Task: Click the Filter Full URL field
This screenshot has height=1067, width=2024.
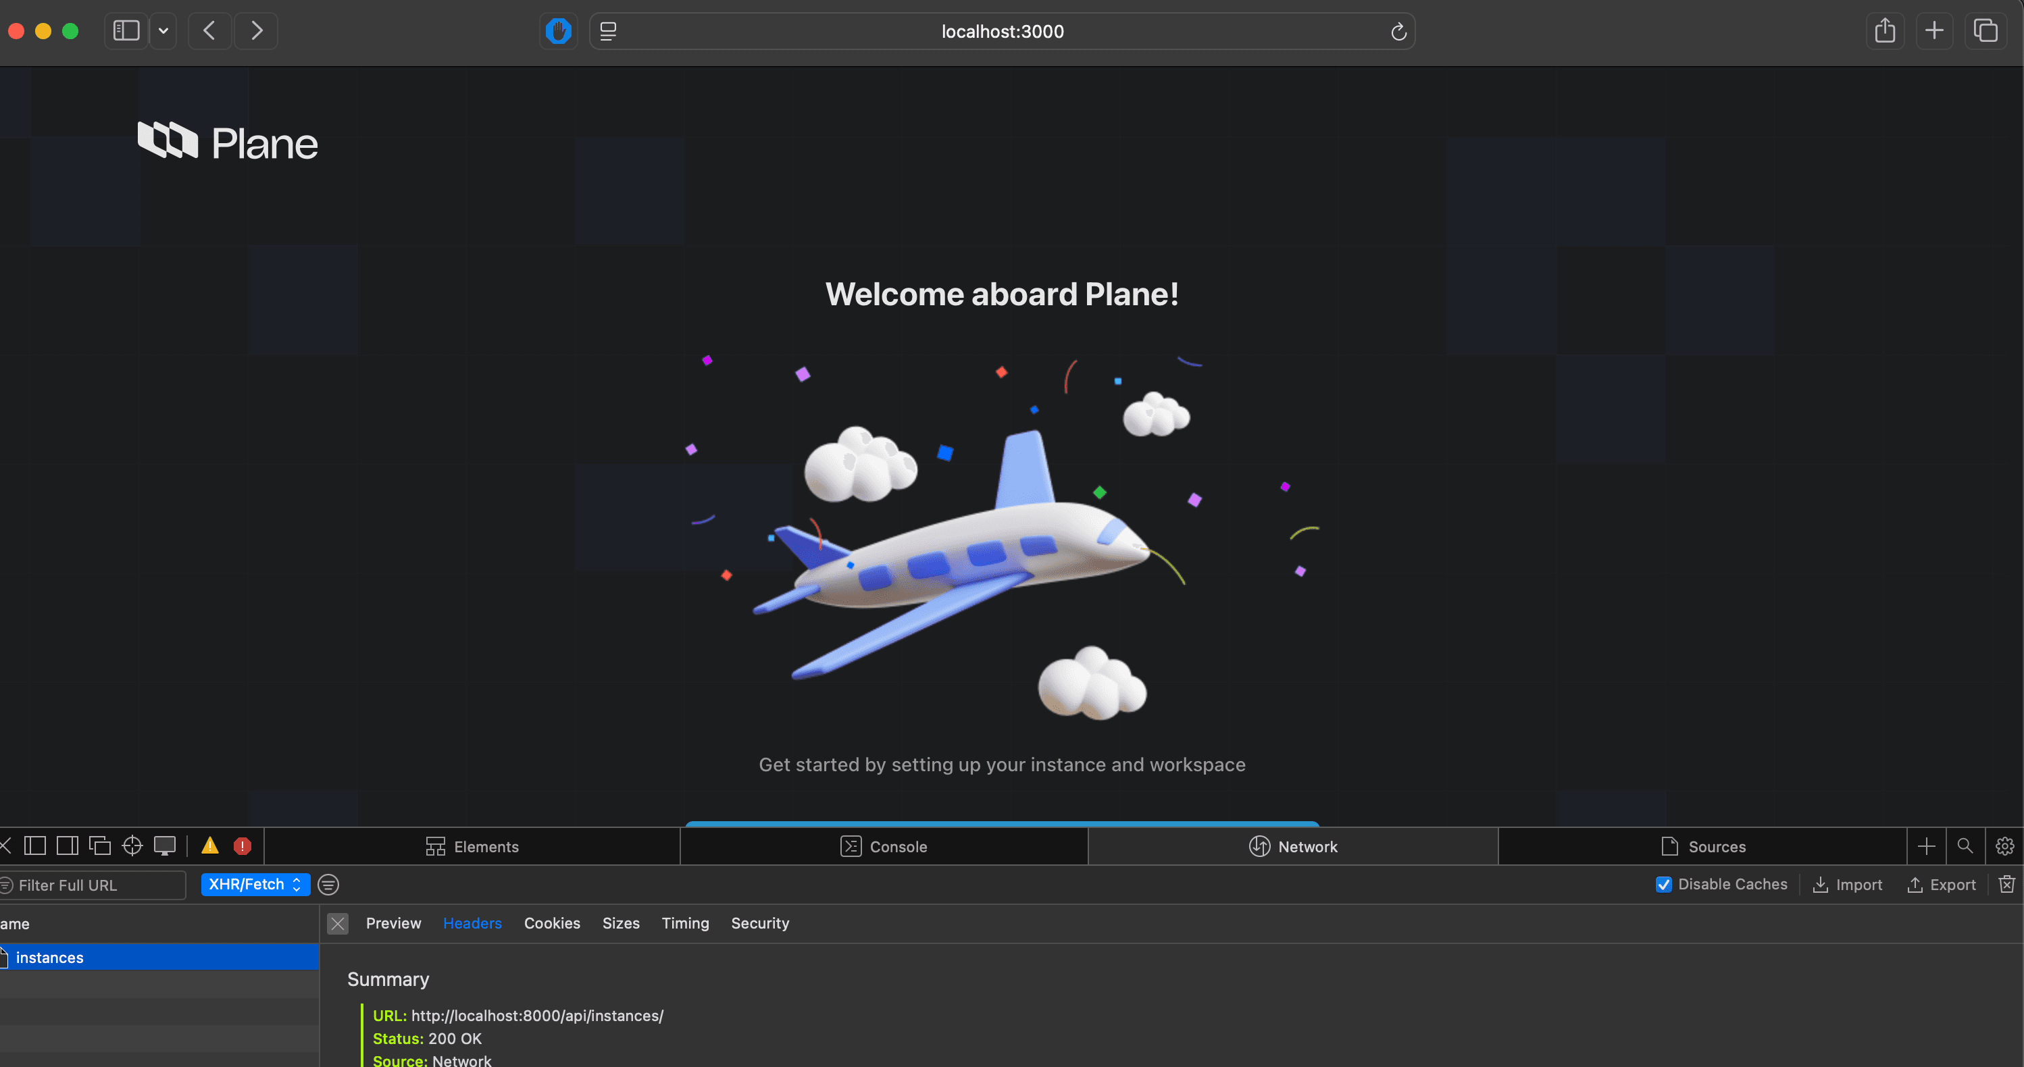Action: 93,885
